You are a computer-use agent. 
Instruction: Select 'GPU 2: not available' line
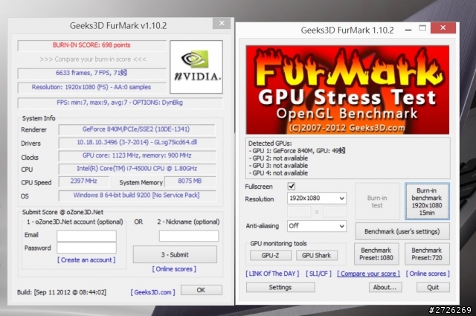(278, 158)
